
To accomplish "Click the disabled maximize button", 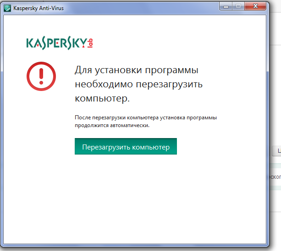I will tap(238, 6).
